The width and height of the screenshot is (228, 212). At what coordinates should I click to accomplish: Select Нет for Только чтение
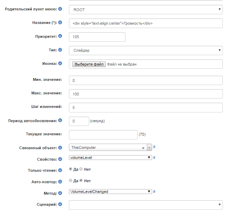pyautogui.click(x=81, y=169)
